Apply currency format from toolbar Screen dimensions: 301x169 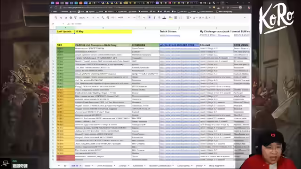tap(93, 18)
